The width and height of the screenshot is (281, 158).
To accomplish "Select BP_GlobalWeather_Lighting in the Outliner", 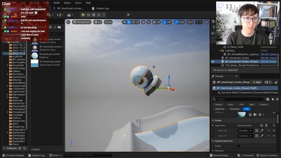I will click(x=243, y=54).
